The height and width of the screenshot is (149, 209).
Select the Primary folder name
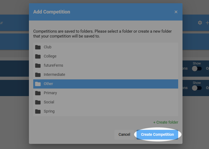(50, 93)
